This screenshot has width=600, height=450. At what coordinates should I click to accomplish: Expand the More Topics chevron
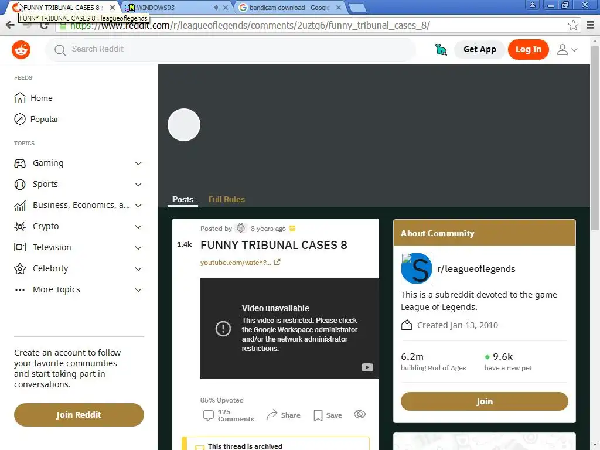click(138, 289)
